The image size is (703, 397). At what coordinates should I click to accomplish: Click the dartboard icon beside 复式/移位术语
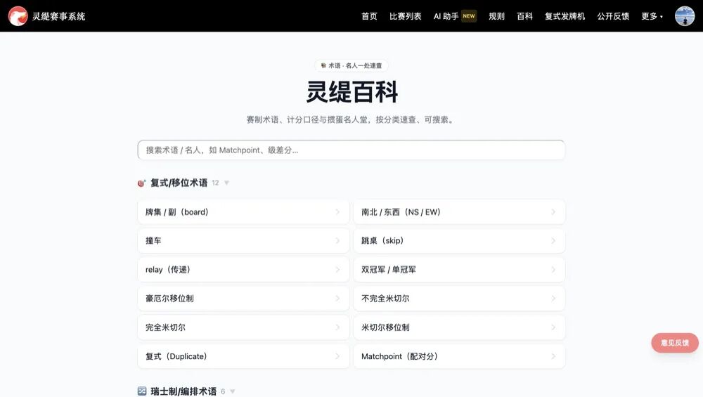pyautogui.click(x=142, y=183)
